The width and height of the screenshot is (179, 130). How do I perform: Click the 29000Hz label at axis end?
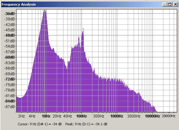coord(169,116)
